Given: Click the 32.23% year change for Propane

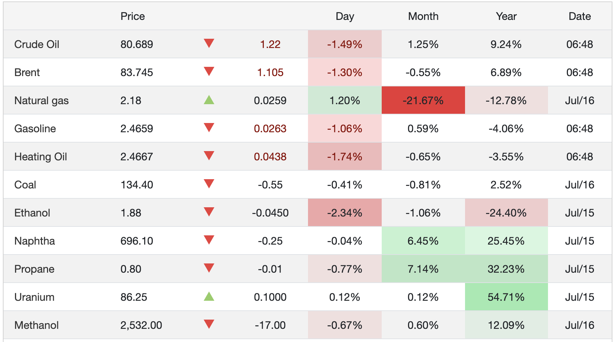Looking at the screenshot, I should (506, 269).
